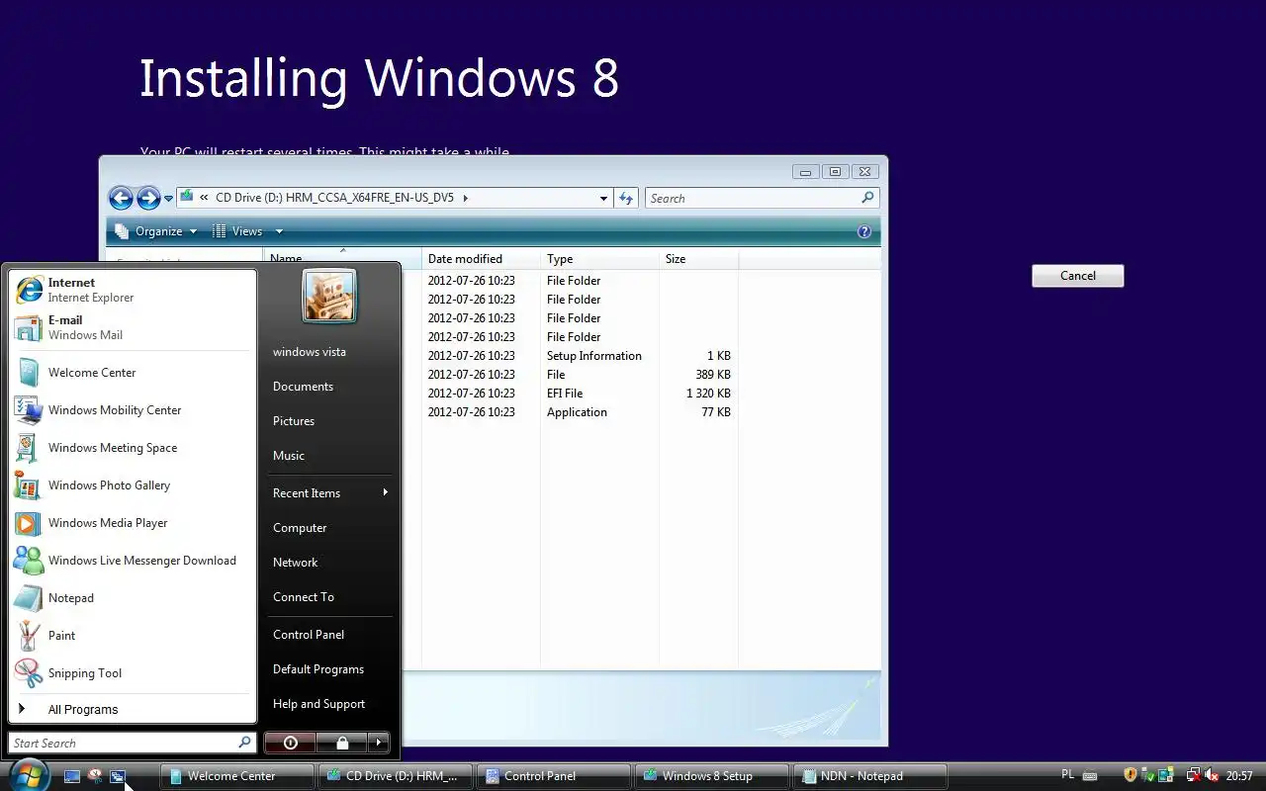Click Connect To in Start menu
Viewport: 1266px width, 791px height.
304,596
